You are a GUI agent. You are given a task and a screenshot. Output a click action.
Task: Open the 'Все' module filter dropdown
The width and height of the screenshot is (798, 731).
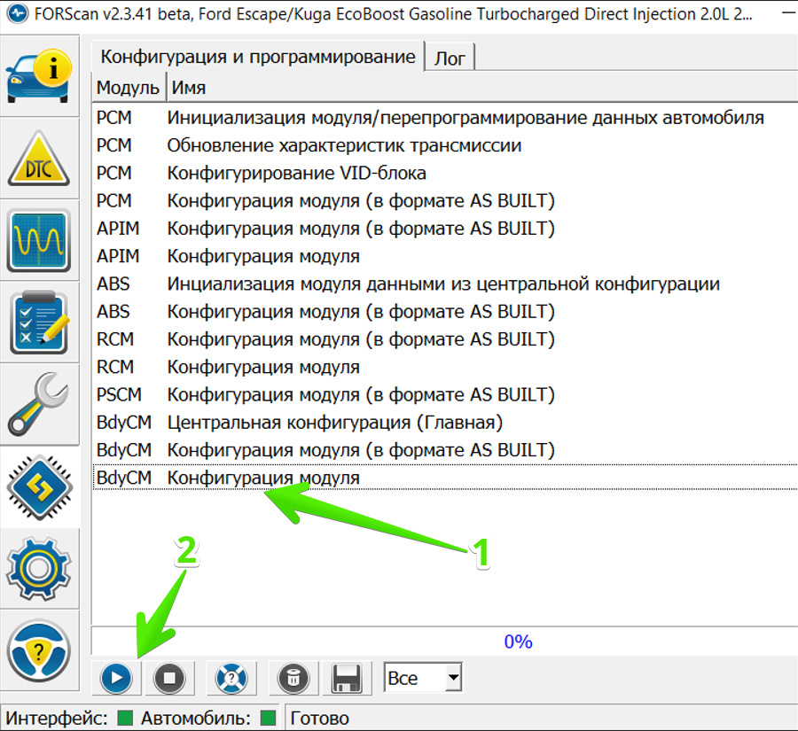coord(423,678)
